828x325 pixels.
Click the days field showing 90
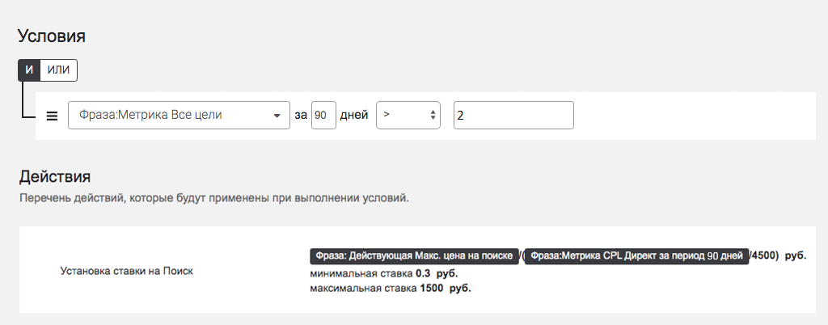pyautogui.click(x=323, y=115)
